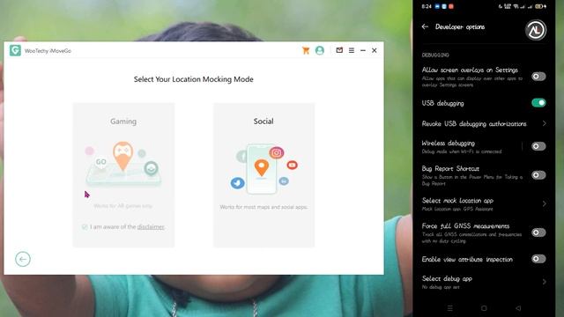The image size is (564, 317).
Task: Click the feedback mail icon in title bar
Action: point(339,50)
